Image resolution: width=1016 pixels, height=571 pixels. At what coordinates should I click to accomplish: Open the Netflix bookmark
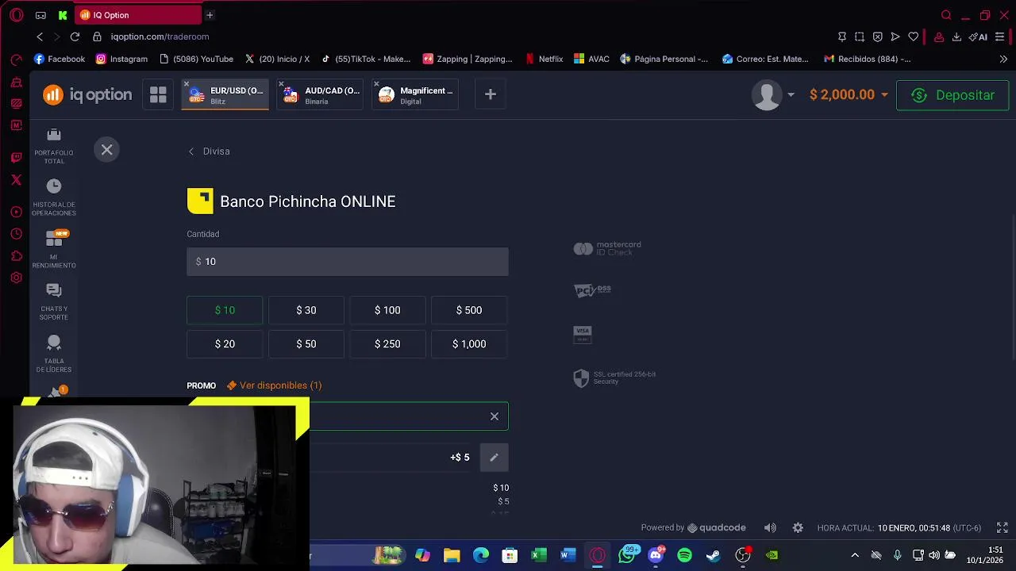(544, 59)
